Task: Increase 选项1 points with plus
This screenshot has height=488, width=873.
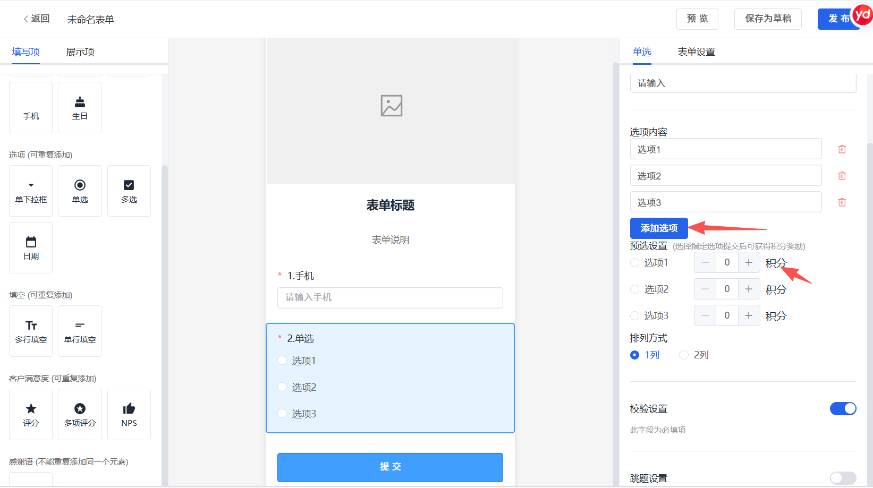Action: pos(749,262)
